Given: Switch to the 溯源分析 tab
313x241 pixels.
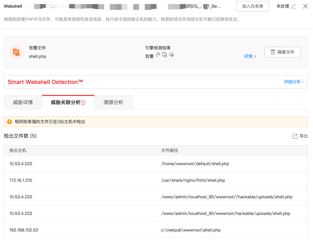Looking at the screenshot, I should tap(113, 102).
